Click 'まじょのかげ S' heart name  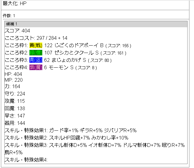coord(69,60)
